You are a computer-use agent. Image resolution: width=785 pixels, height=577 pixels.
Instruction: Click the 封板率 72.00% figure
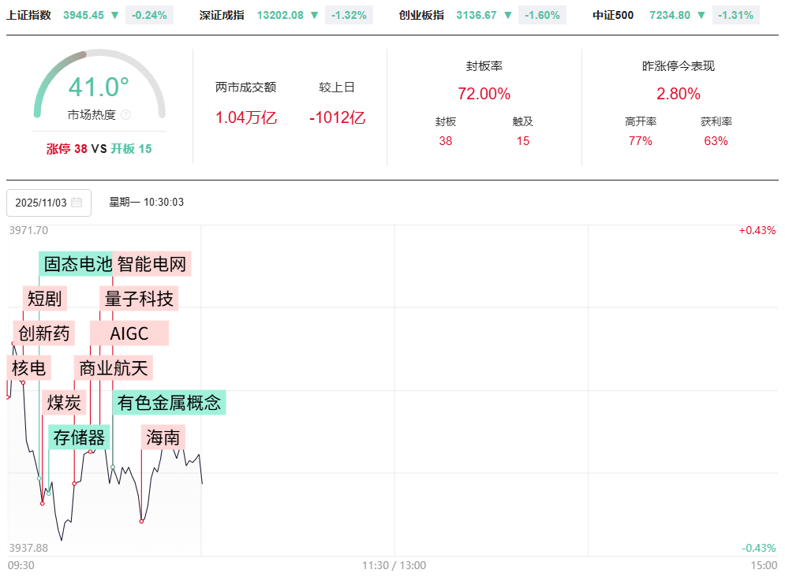[484, 94]
